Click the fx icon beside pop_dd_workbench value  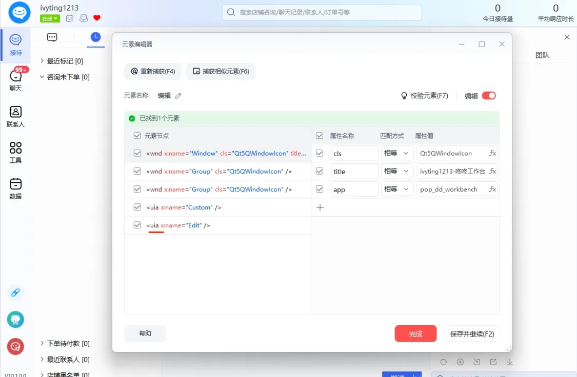pyautogui.click(x=492, y=189)
